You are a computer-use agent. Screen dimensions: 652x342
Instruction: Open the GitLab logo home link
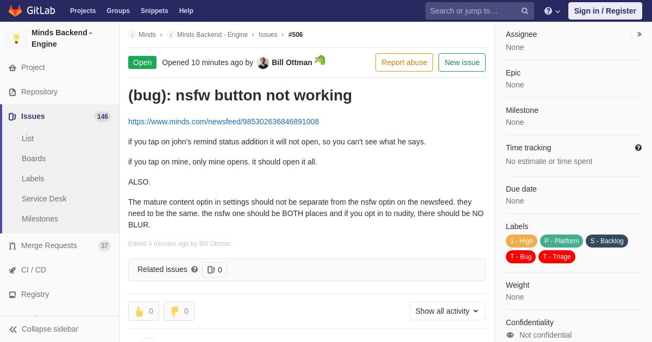tap(31, 11)
